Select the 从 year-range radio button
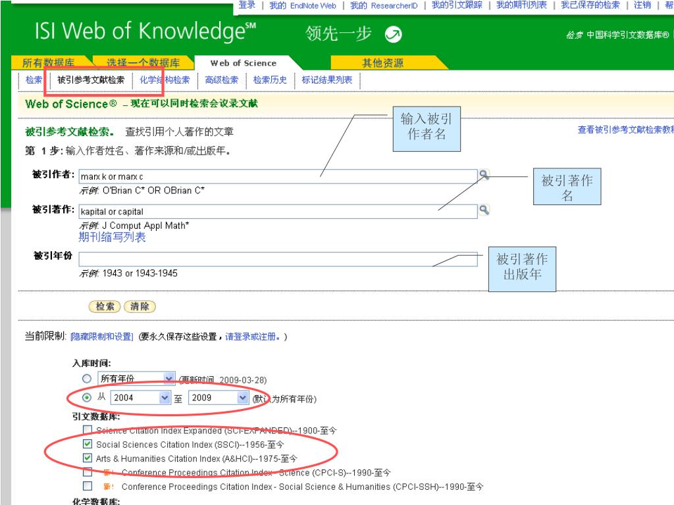674x505 pixels. click(87, 398)
